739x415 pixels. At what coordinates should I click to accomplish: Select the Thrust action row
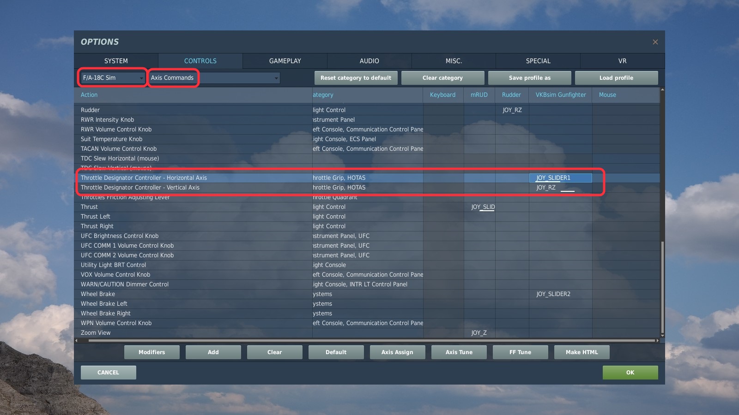coord(367,207)
